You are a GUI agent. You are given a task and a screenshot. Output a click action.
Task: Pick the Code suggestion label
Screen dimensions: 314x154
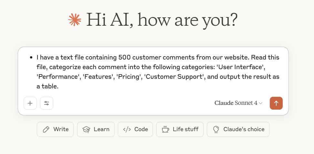pyautogui.click(x=141, y=129)
